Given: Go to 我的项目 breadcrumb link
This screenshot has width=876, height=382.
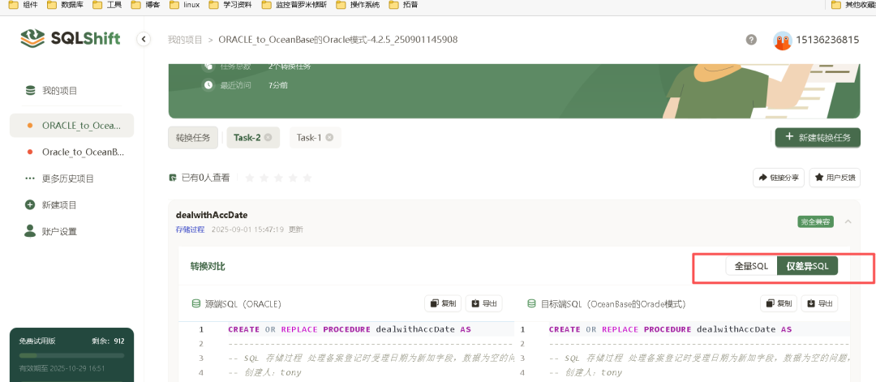Looking at the screenshot, I should 185,40.
